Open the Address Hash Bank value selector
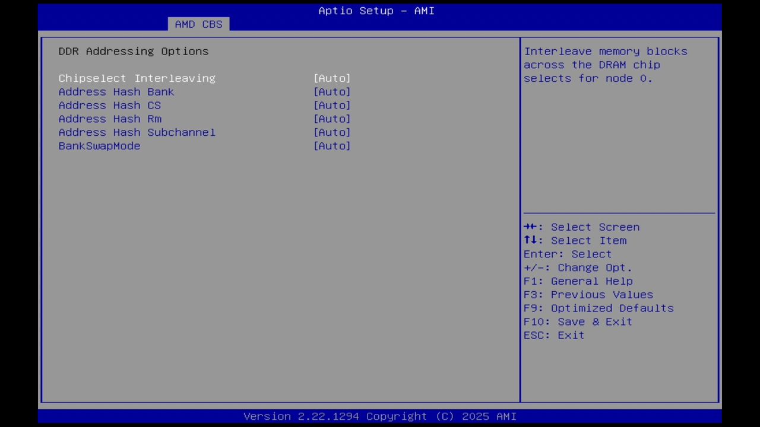Image resolution: width=760 pixels, height=427 pixels. coord(332,91)
